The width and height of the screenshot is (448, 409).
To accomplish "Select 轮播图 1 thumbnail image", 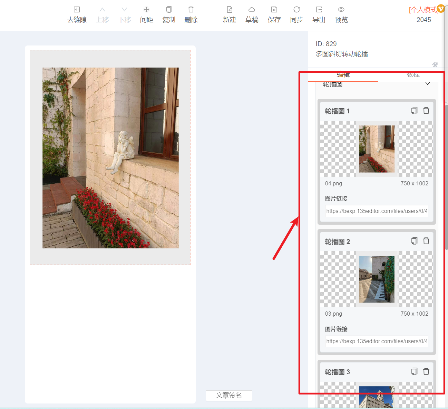I will click(377, 149).
